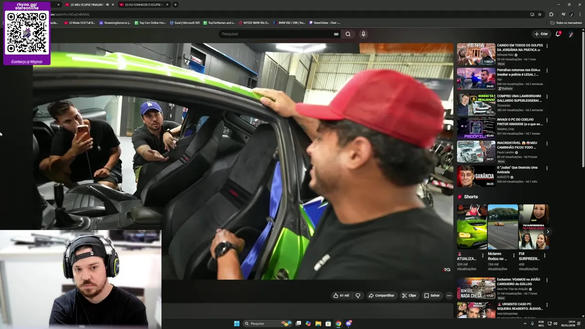Open the 'MFD32 BMW E8x' bookmark
This screenshot has width=585, height=329.
pyautogui.click(x=254, y=22)
